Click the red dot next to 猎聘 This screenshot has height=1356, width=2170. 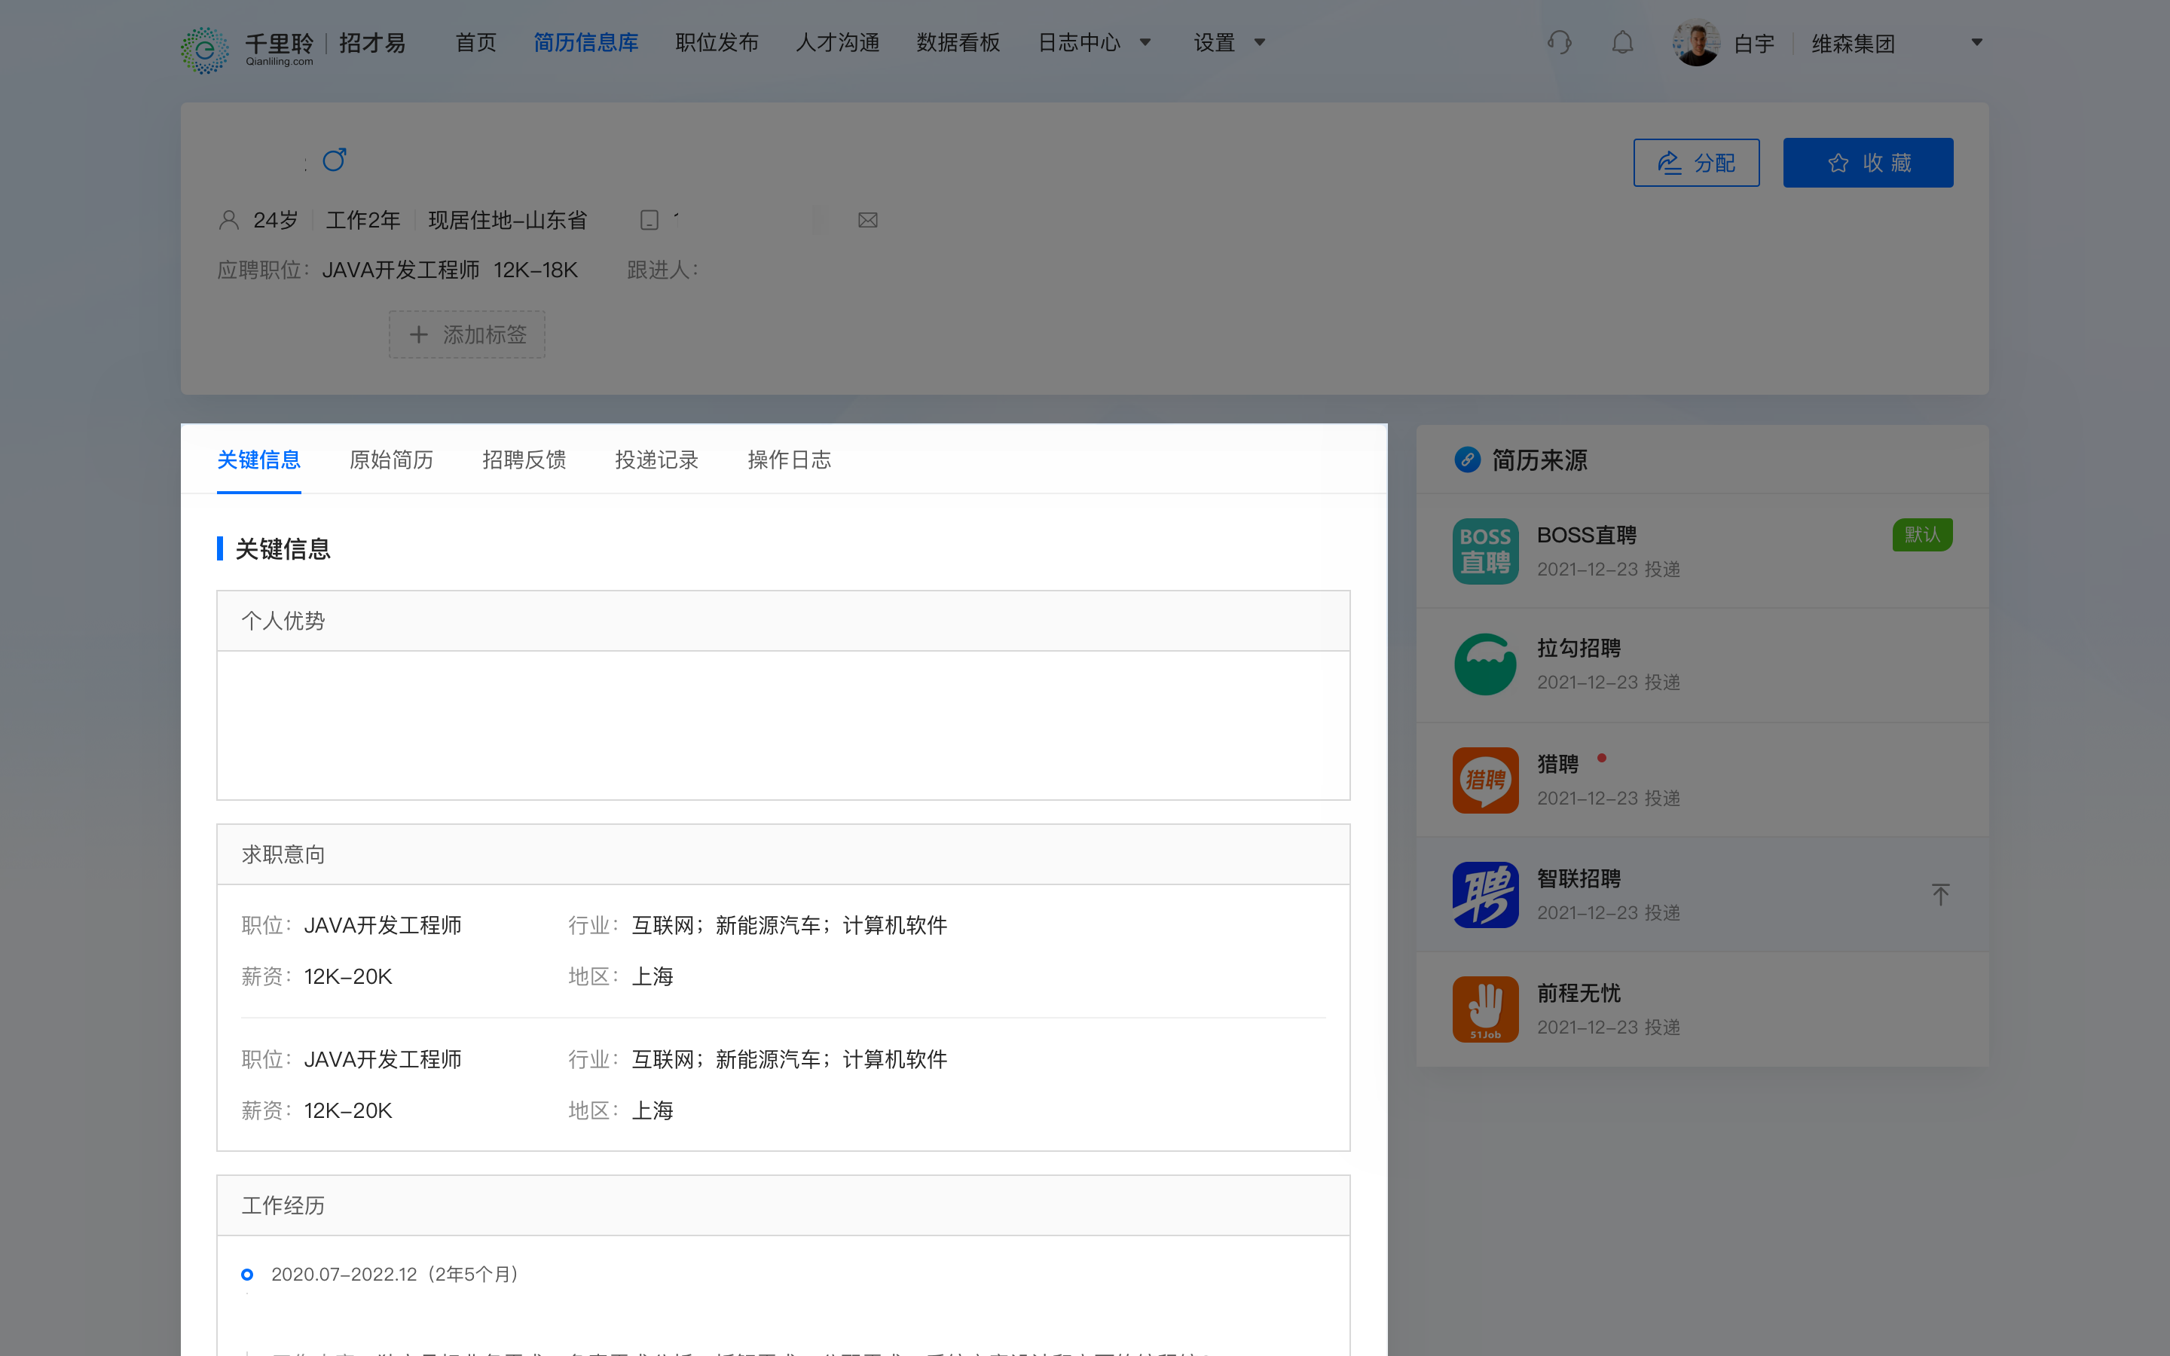point(1601,758)
